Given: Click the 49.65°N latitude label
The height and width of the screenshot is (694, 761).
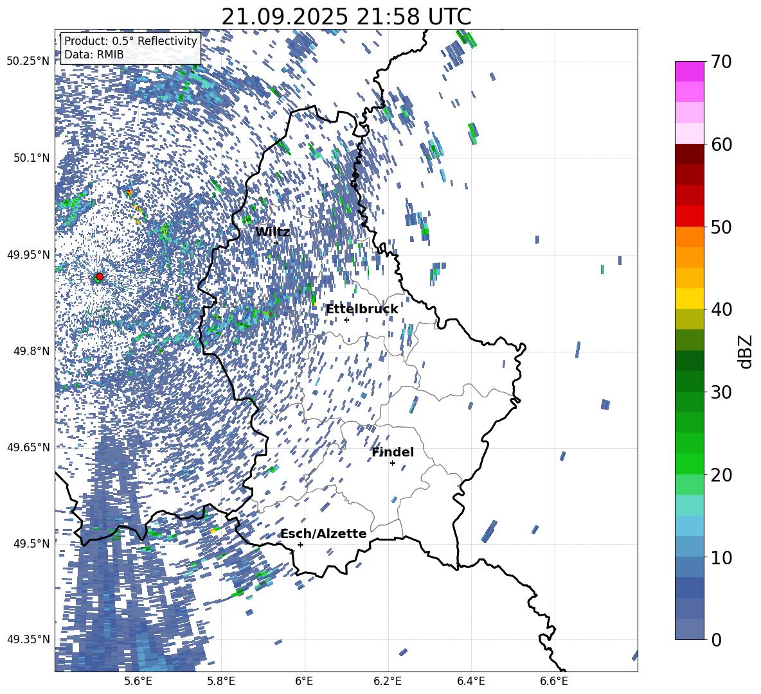Looking at the screenshot, I should point(28,447).
